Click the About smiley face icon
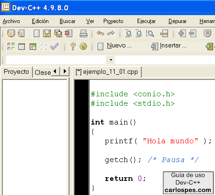 (83, 47)
